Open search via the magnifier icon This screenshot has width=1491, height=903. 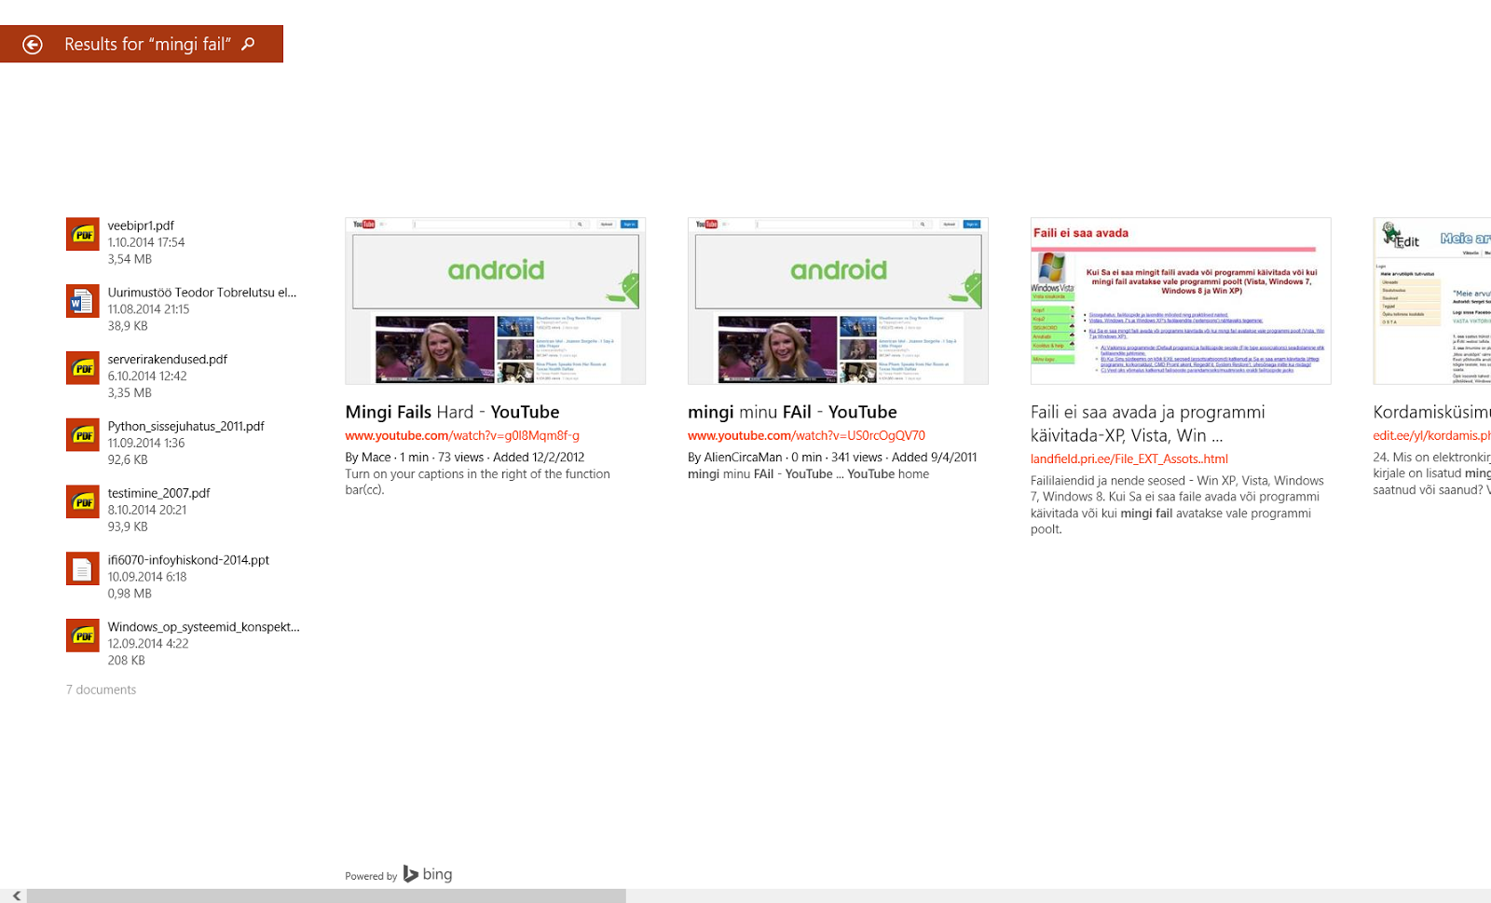coord(248,44)
